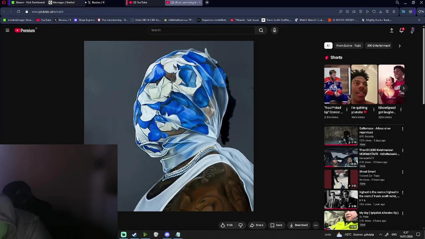425x239 pixels.
Task: Save the video to a playlist
Action: click(276, 225)
